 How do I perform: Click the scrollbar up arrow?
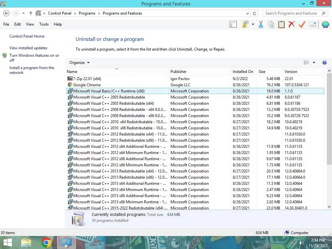click(329, 71)
